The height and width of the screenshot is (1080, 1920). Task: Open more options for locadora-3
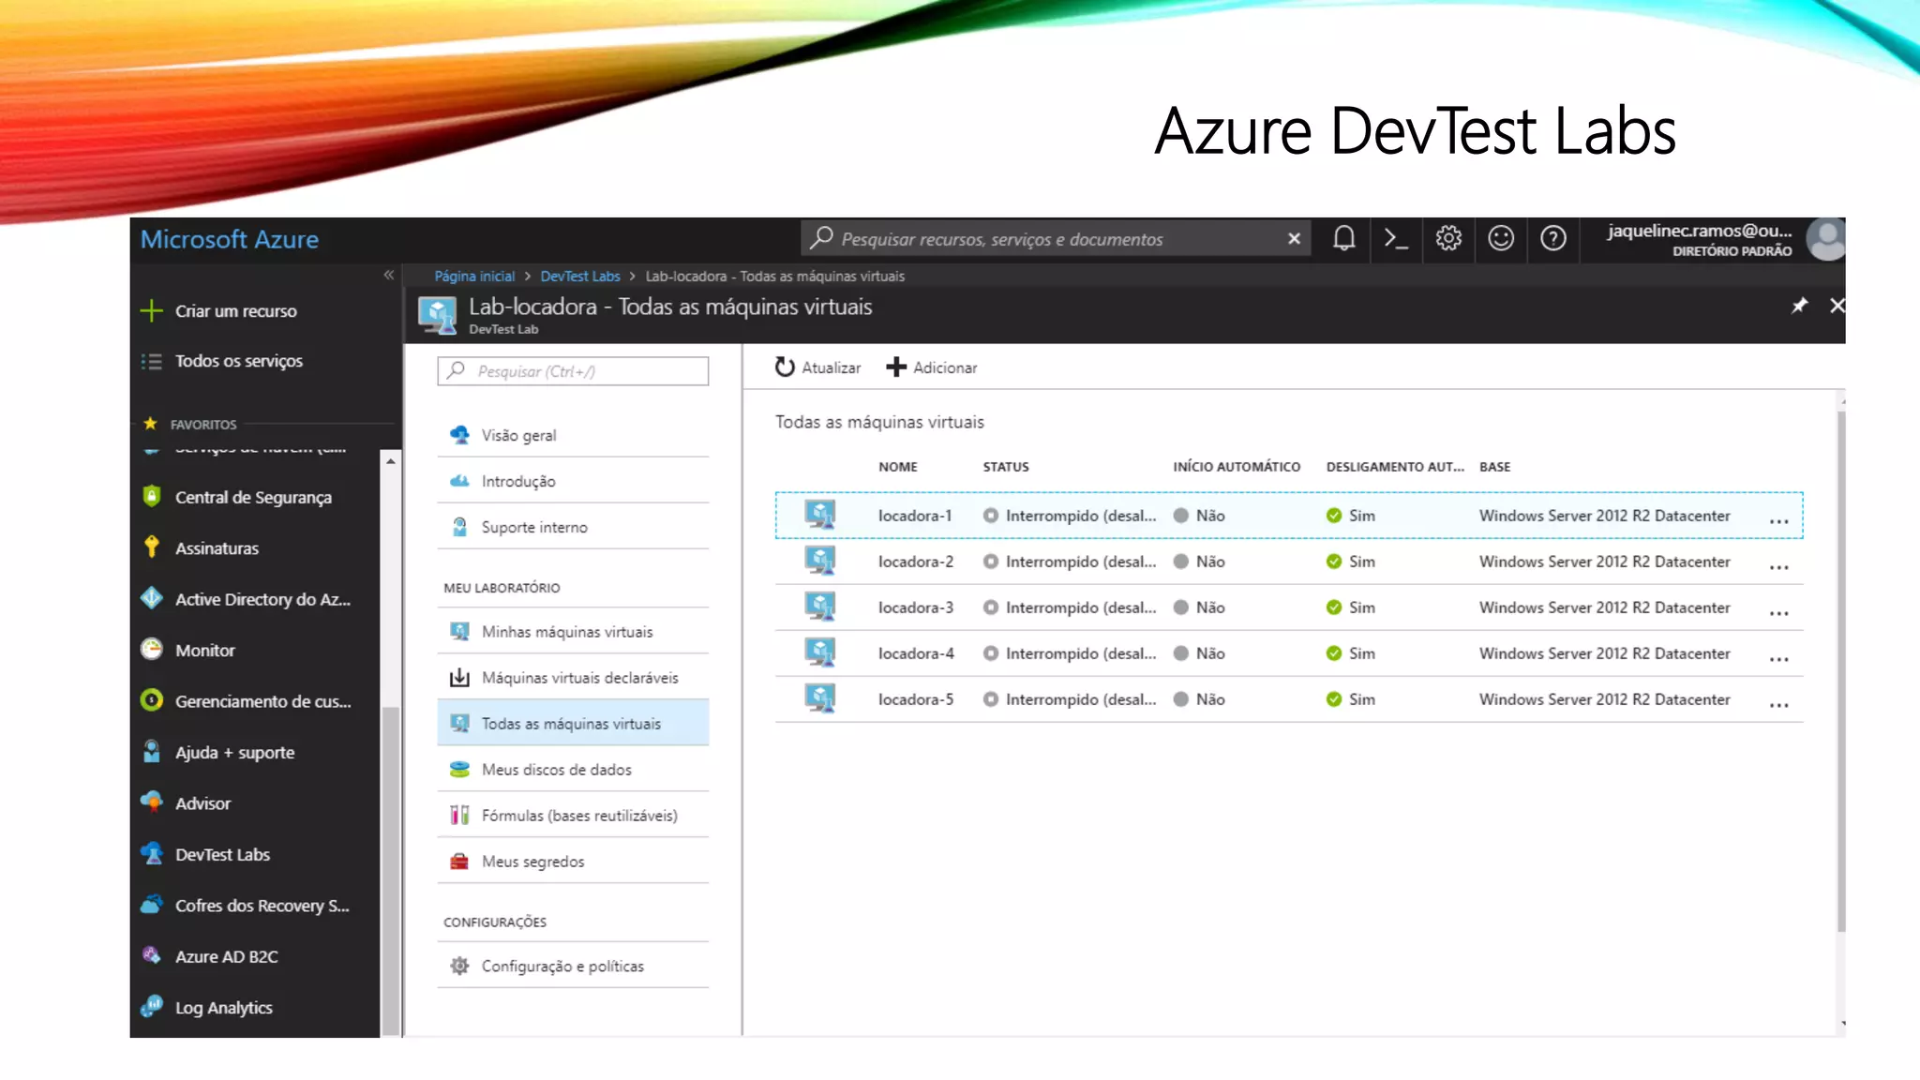point(1778,613)
